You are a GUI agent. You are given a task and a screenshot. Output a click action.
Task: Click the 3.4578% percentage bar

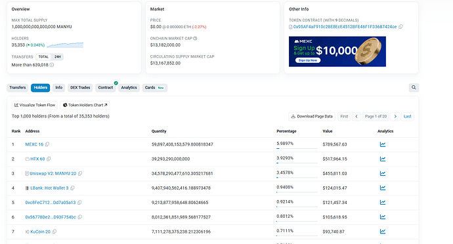(297, 177)
